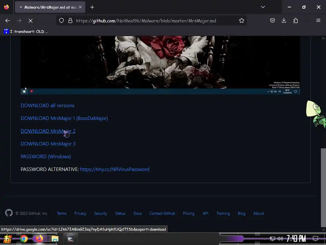Open the last pinned taskbar app

[x=70, y=239]
